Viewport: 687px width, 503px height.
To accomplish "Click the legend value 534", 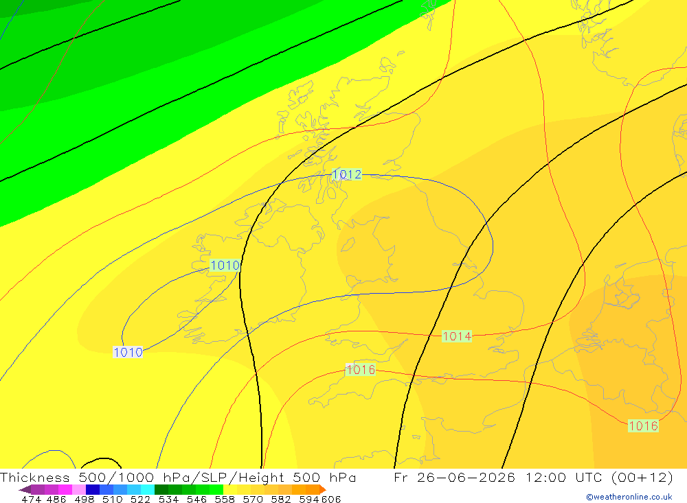I will [169, 499].
